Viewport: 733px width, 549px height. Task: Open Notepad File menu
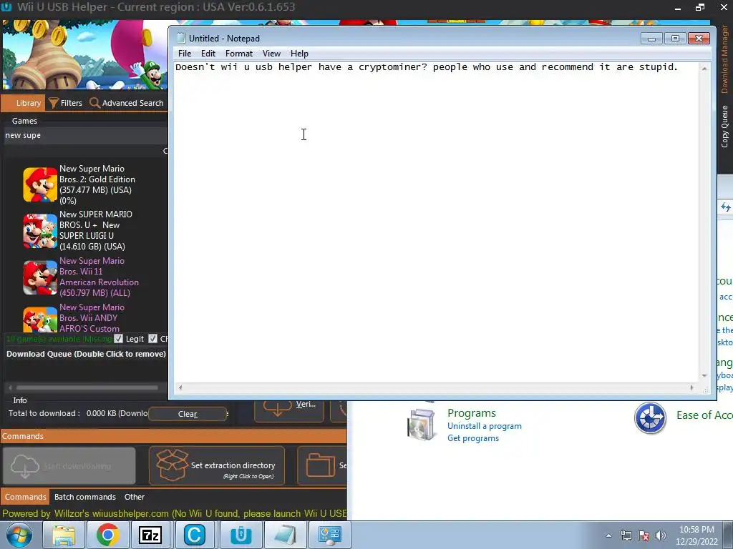click(185, 54)
